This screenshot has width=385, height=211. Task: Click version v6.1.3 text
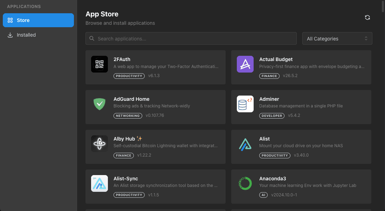pos(154,76)
